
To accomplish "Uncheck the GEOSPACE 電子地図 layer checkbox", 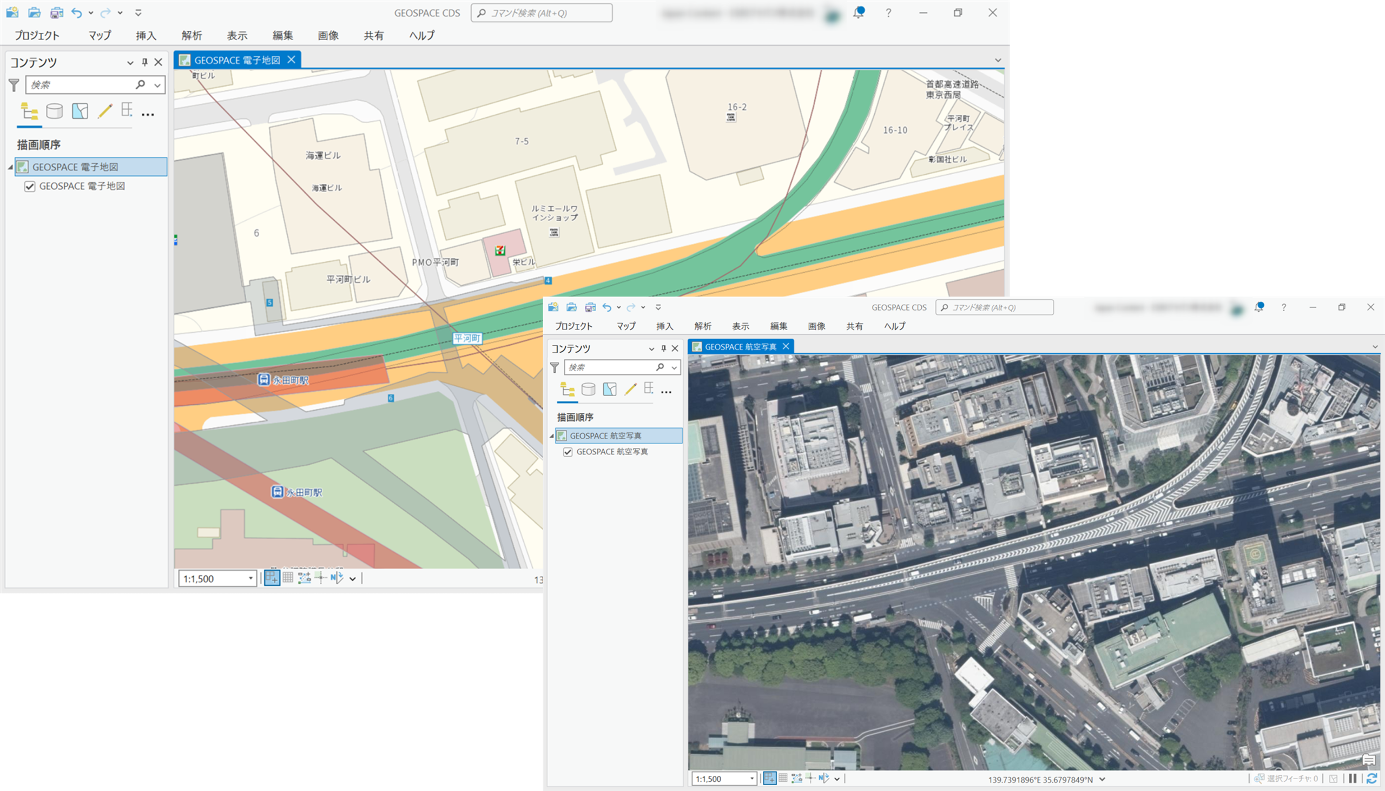I will [x=30, y=186].
